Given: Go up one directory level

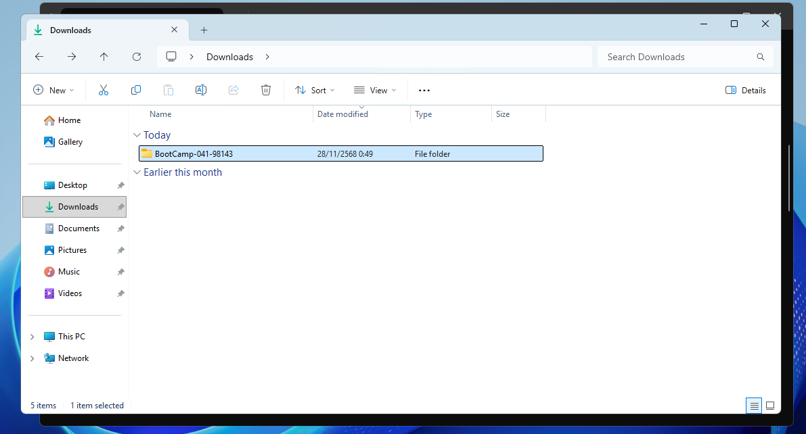Looking at the screenshot, I should (104, 57).
